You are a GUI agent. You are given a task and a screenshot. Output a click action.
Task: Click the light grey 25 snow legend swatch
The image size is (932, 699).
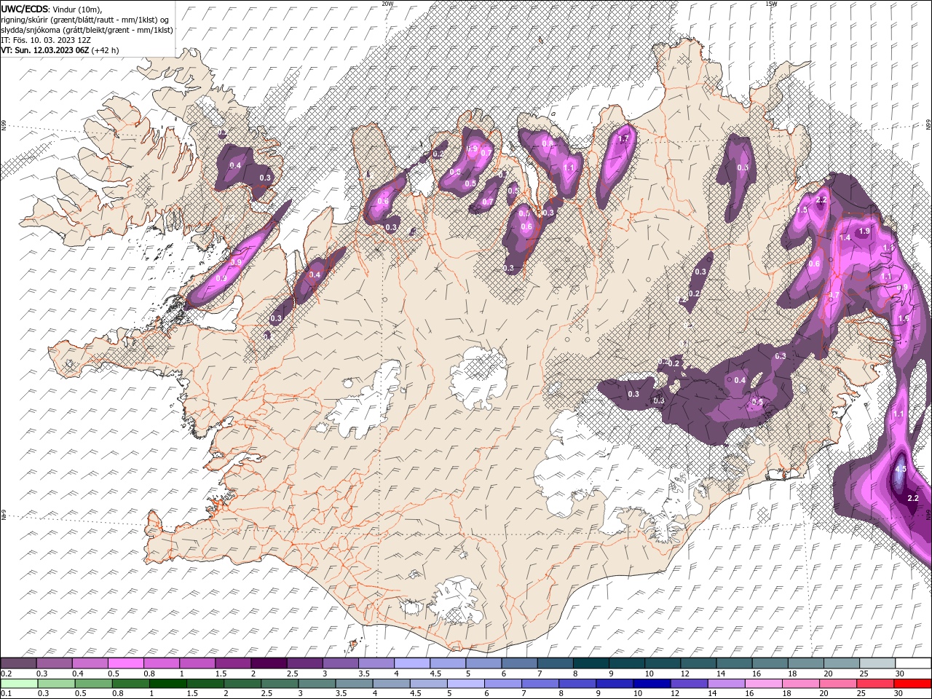(877, 663)
